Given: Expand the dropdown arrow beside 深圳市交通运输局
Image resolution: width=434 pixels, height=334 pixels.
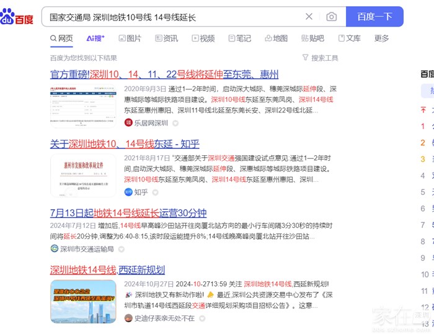Looking at the screenshot, I should 122,250.
